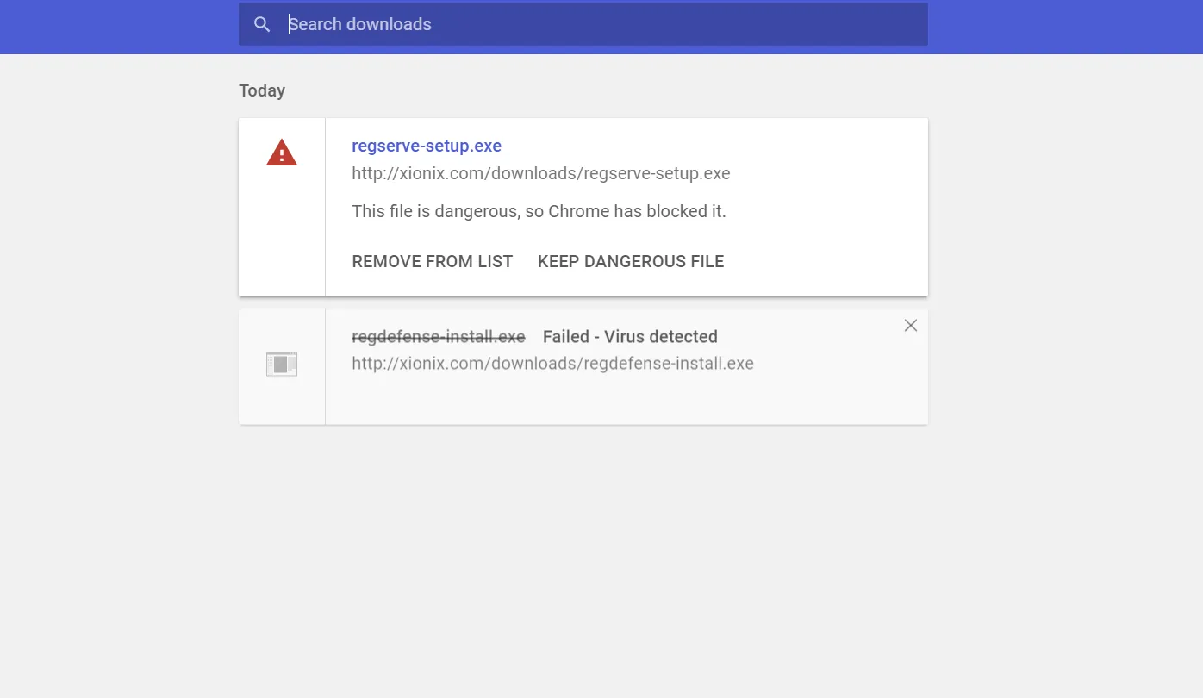
Task: Click blank right side of regserve-setup.exe card
Action: point(827,207)
